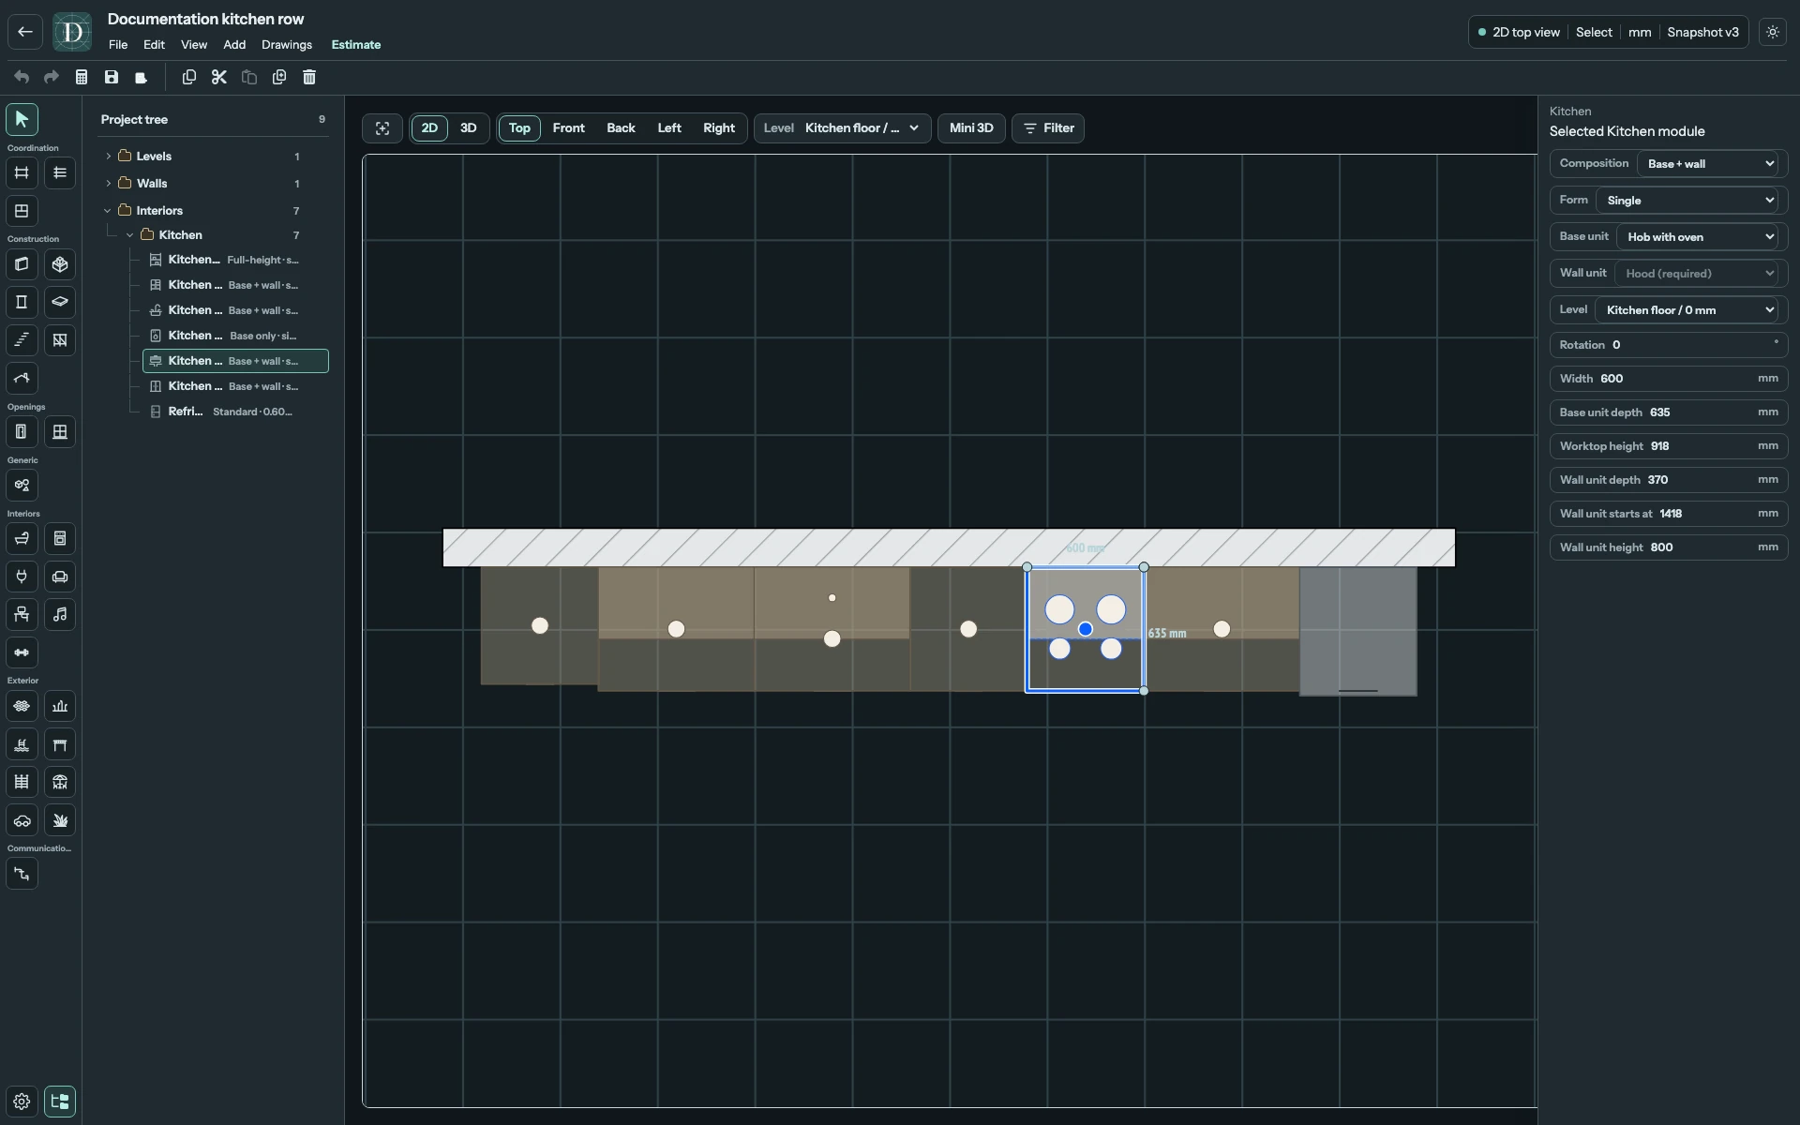Screen dimensions: 1800x1125
Task: Click the fit-to-view frame icon
Action: click(382, 128)
